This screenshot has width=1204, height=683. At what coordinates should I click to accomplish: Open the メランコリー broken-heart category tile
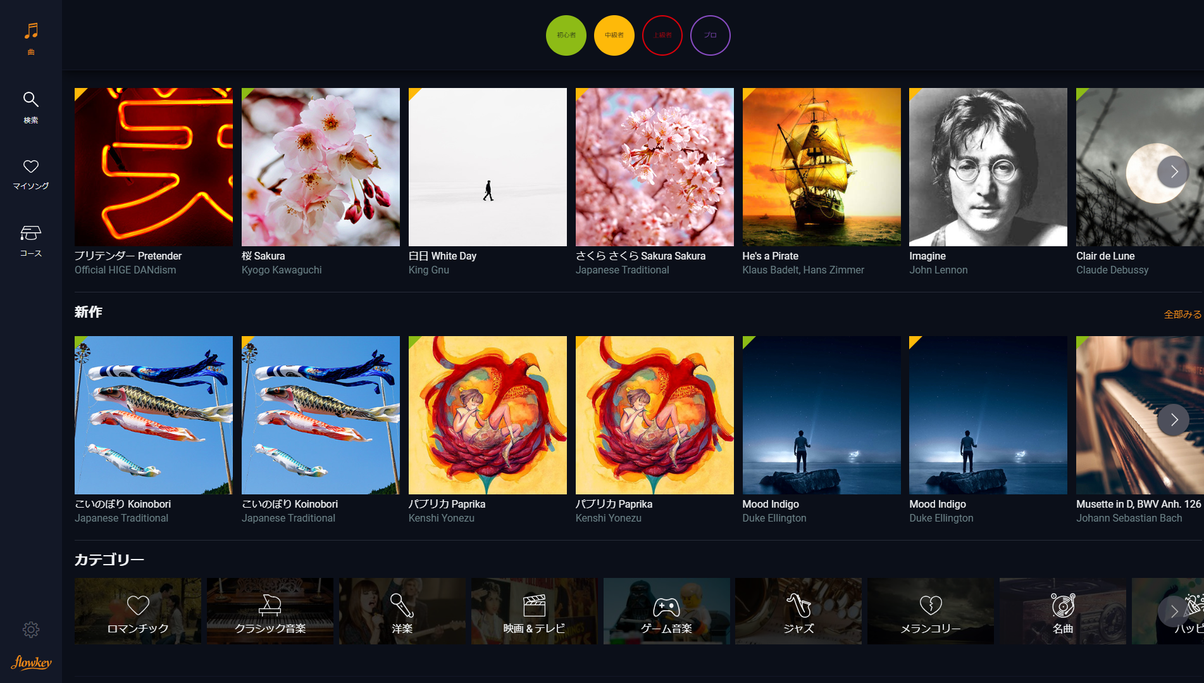[x=931, y=611]
